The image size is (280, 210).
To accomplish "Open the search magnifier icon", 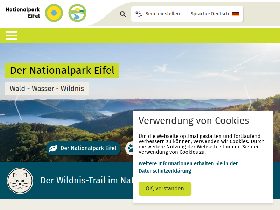I will 123,14.
